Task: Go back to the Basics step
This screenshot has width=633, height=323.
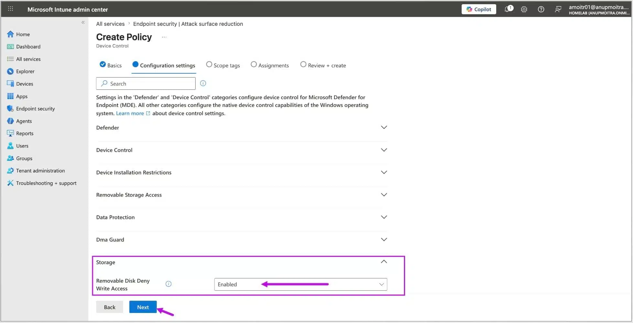Action: pos(111,65)
